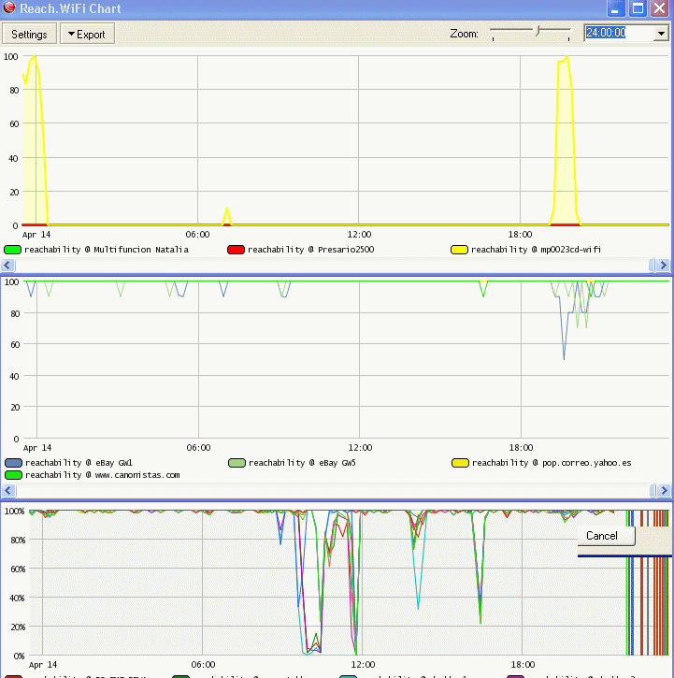Screen dimensions: 674x678
Task: Click yellow swatch for pop.correo.yahoo.es
Action: [x=460, y=463]
